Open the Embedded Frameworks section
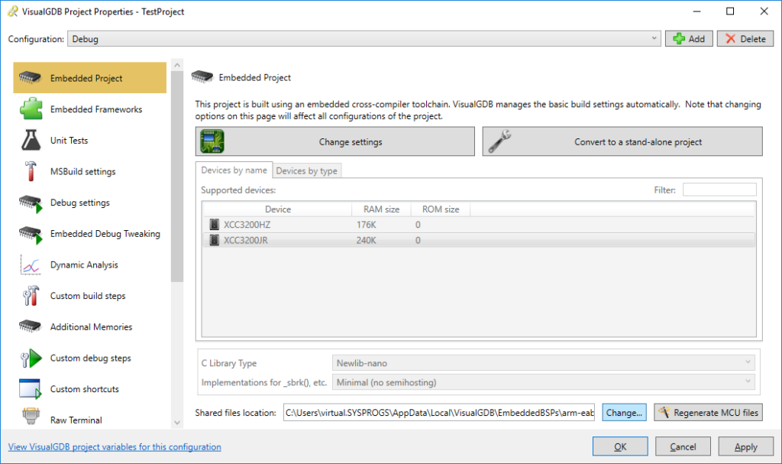782x464 pixels. click(104, 109)
